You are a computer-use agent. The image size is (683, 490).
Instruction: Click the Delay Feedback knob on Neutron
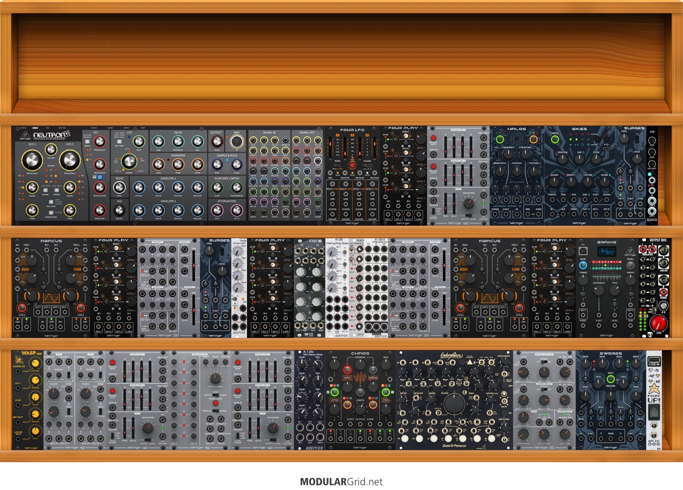click(178, 141)
